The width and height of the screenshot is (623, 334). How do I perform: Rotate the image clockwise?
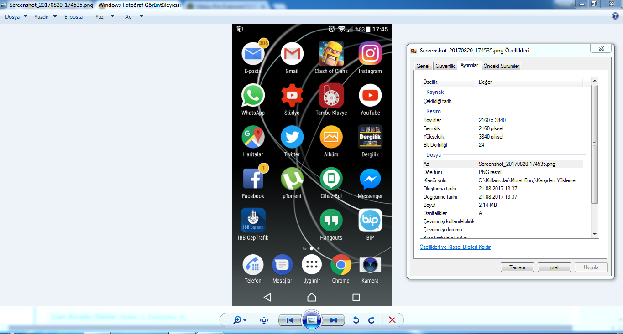pyautogui.click(x=371, y=320)
